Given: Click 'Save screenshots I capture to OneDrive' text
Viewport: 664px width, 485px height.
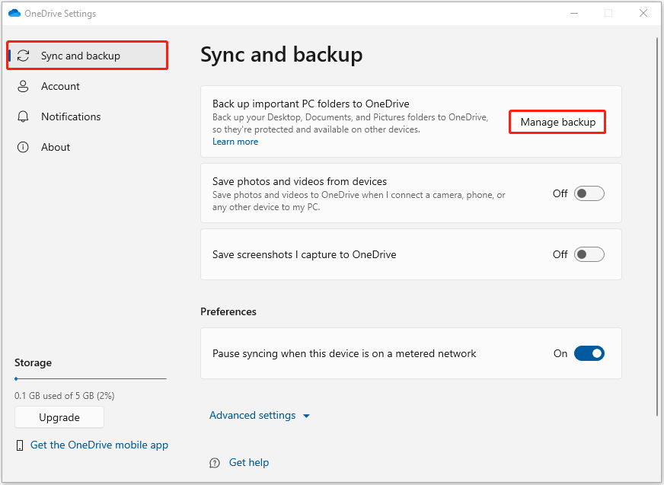Looking at the screenshot, I should pos(304,254).
